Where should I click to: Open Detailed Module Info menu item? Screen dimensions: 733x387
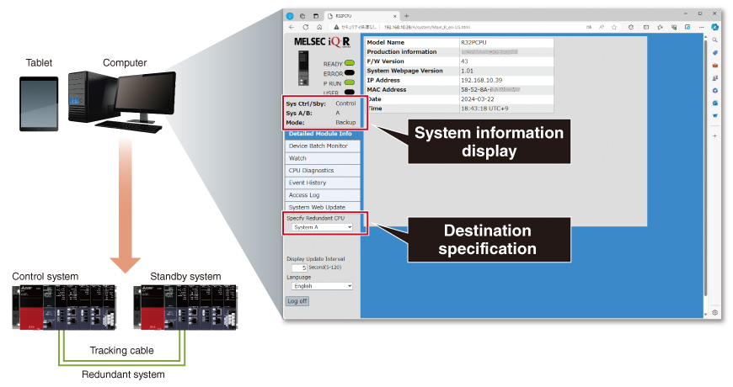(322, 134)
